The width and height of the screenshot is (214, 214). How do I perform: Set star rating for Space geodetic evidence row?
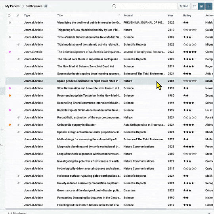click(190, 81)
